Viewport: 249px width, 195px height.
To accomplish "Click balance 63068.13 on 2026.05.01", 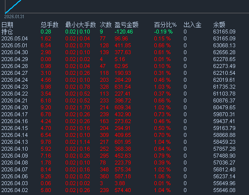I will point(224,45).
